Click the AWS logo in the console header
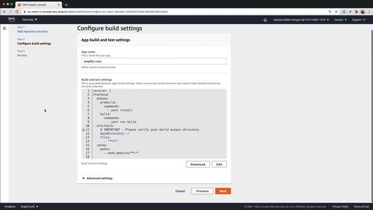 12,19
